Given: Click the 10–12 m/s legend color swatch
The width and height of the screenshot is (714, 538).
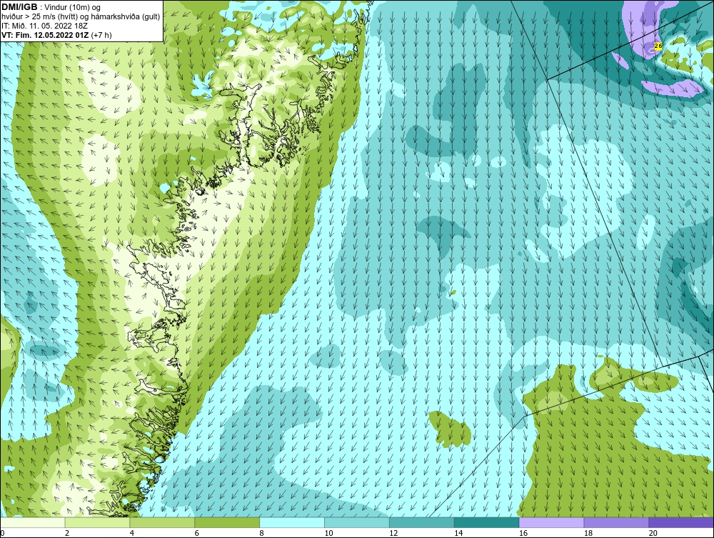Looking at the screenshot, I should (357, 522).
